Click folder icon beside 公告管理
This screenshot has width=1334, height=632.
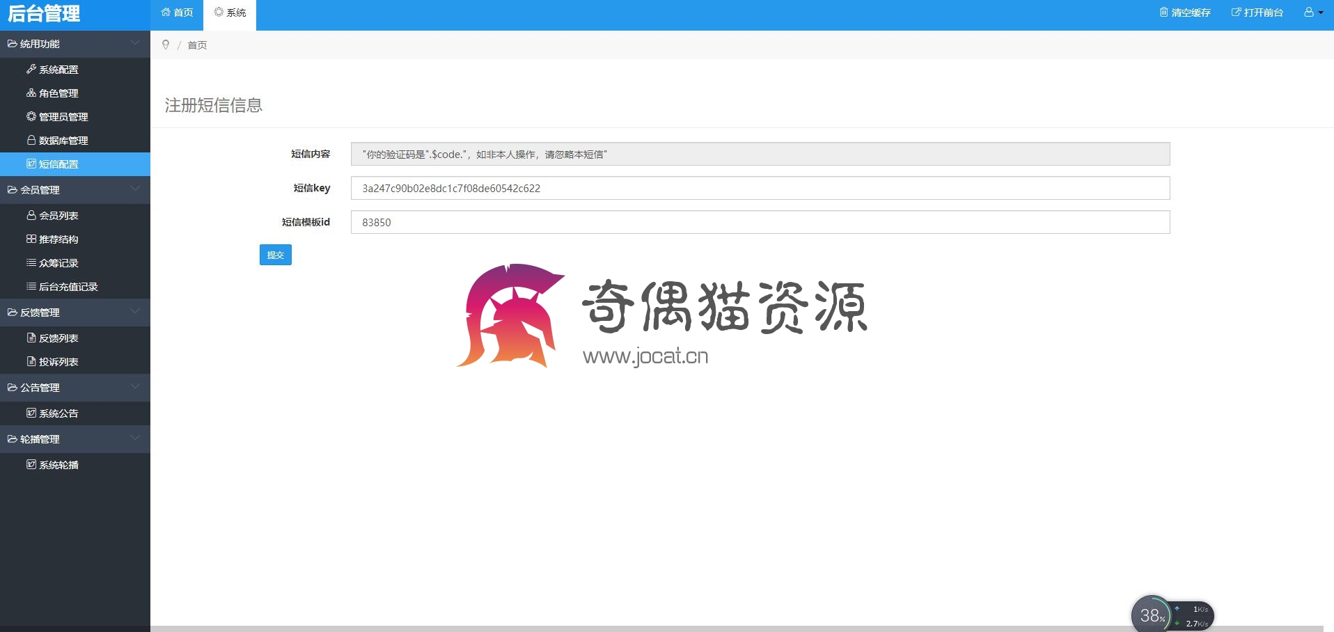[13, 388]
